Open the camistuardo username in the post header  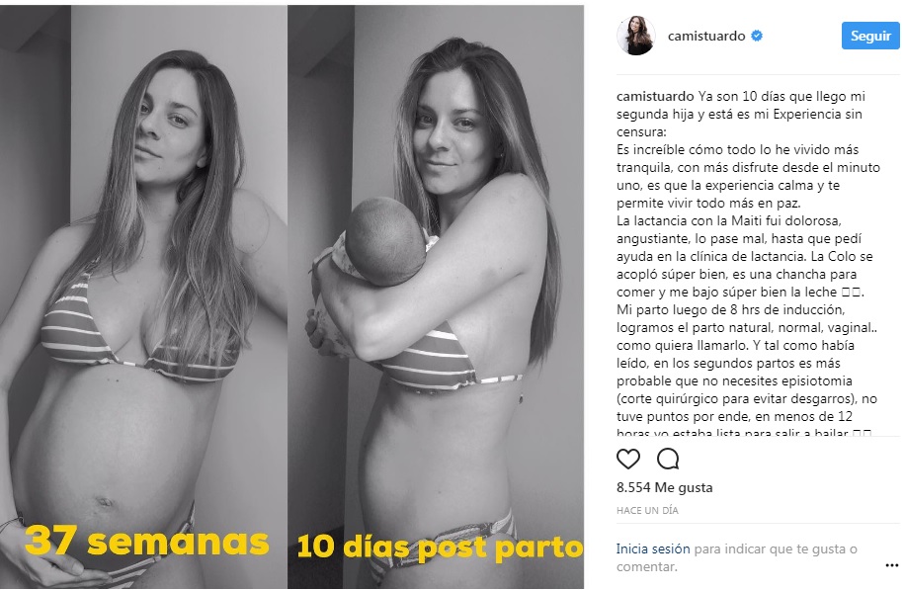tap(706, 36)
